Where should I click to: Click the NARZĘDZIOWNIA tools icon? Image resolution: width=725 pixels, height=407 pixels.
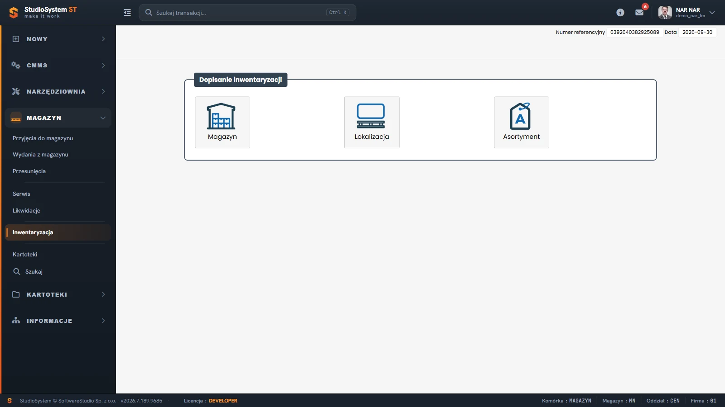tap(16, 91)
